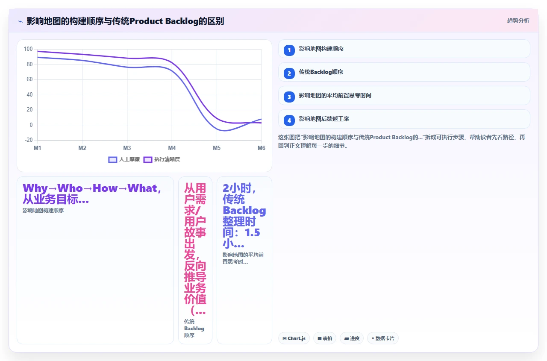Click the page title 影响地图的构建顺序
The image size is (547, 361).
pos(125,21)
